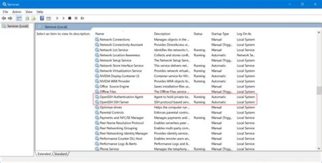Viewport: 322px width, 163px height.
Task: Open the Help menu
Action: point(40,12)
